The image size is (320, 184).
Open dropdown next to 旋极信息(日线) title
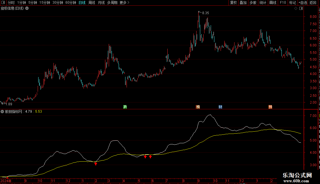[x=27, y=8]
